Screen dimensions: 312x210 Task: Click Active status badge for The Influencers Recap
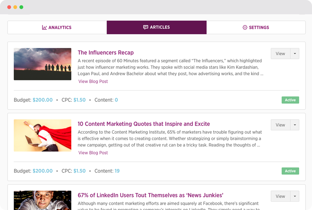(x=290, y=100)
